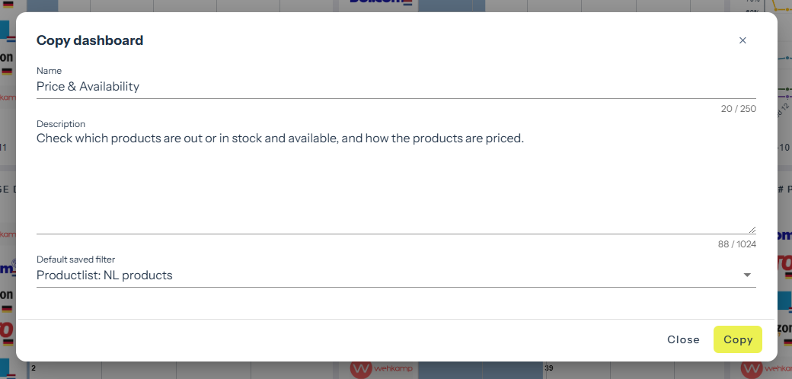792x379 pixels.
Task: Click the German flag icon at left edge
Action: pos(7,72)
